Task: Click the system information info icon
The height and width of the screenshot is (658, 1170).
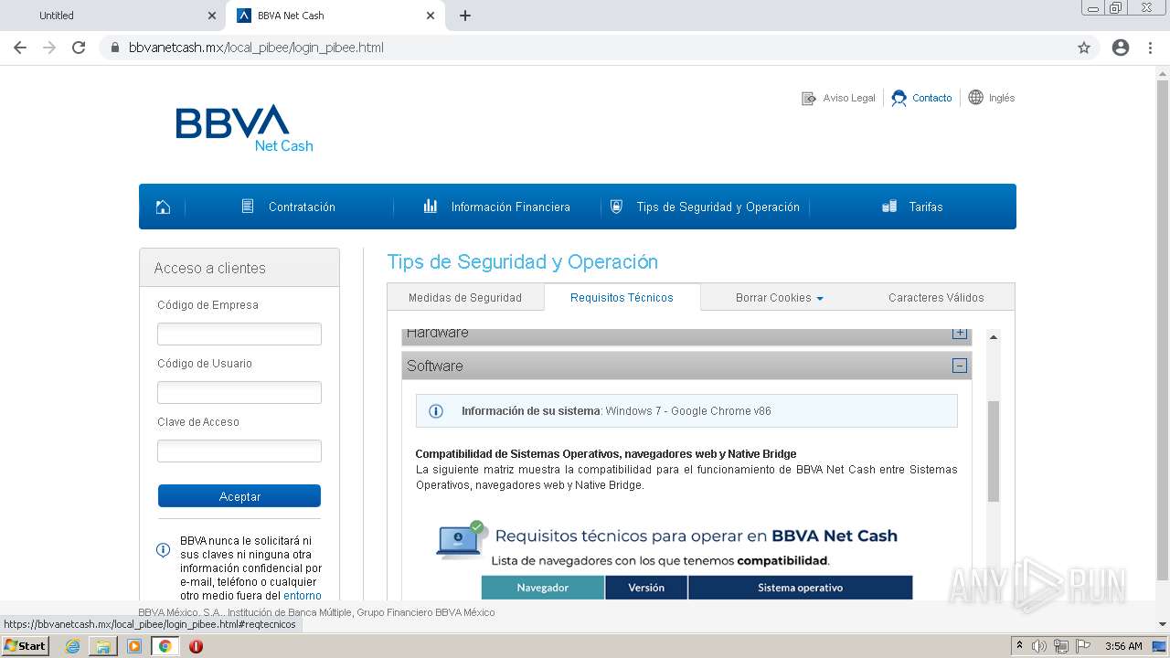Action: tap(436, 411)
